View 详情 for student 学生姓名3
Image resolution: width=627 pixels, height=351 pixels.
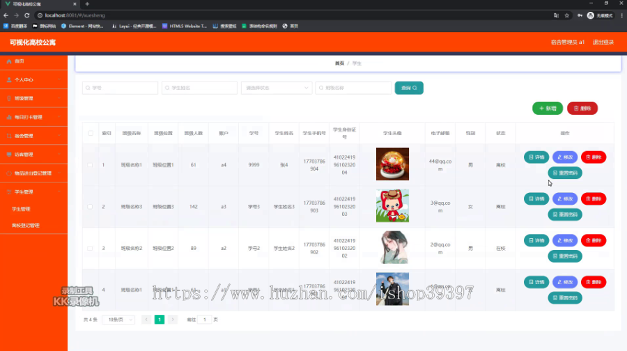(x=536, y=198)
